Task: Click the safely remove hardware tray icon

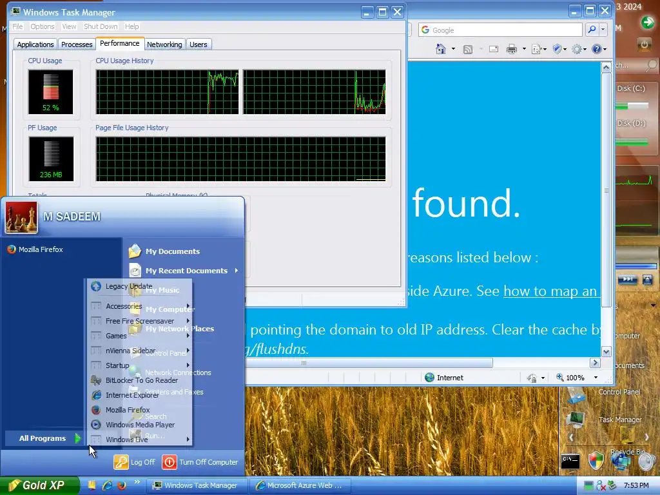Action: pos(612,486)
